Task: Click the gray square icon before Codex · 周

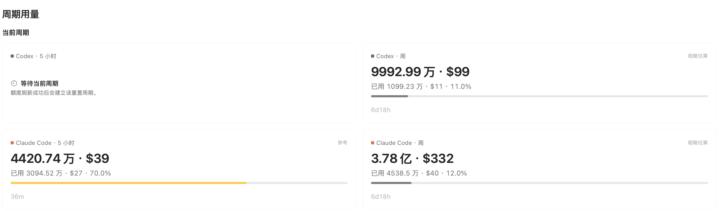Action: (x=372, y=56)
